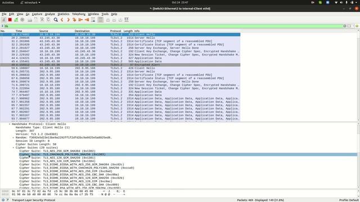Image resolution: width=360 pixels, height=202 pixels.
Task: Click the display filter bookmark icon
Action: click(2, 26)
